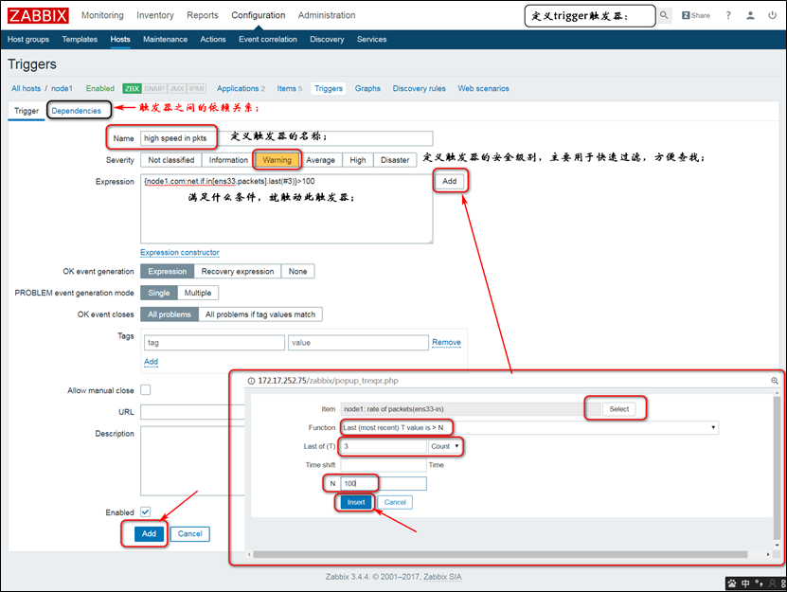Click the popup address bar info icon
This screenshot has height=592, width=787.
(251, 381)
